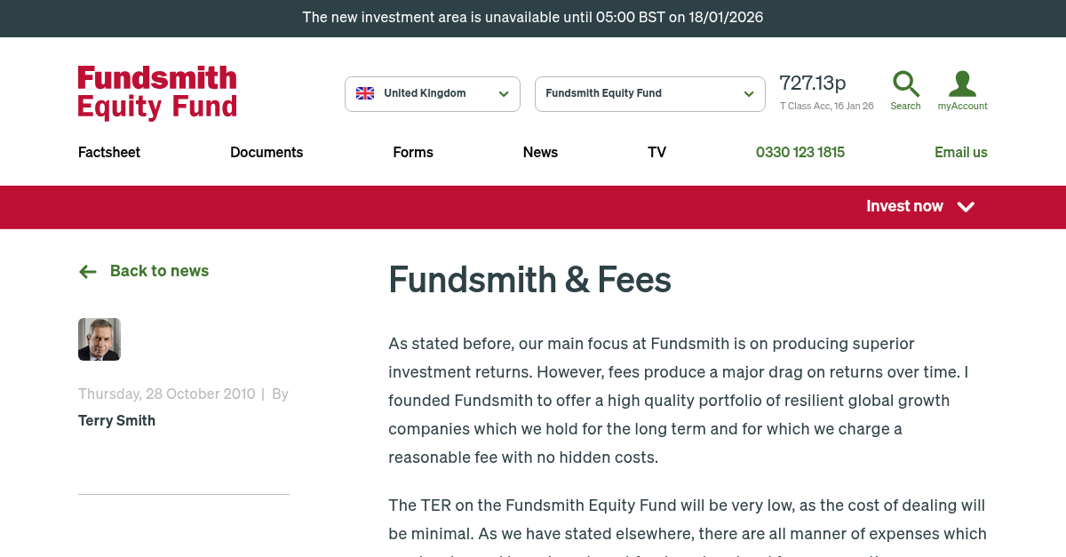Select the TV navigation item
The image size is (1066, 557).
pos(656,153)
